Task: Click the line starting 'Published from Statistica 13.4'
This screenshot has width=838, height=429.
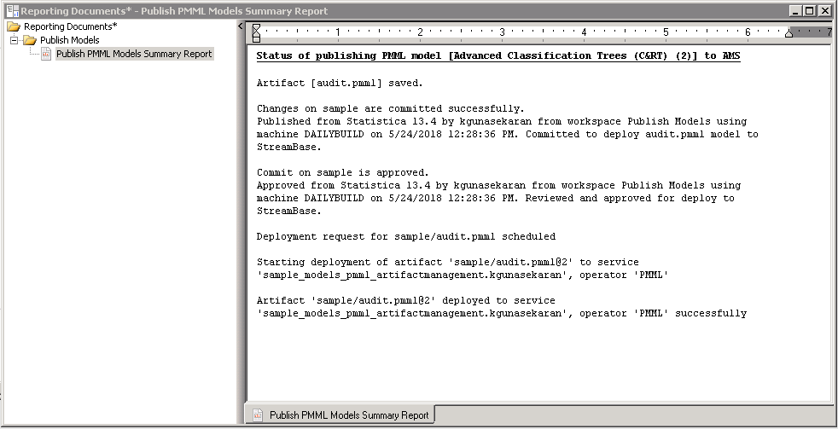Action: pyautogui.click(x=501, y=122)
